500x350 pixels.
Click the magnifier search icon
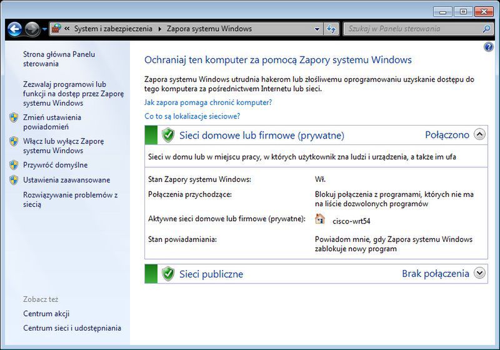coord(486,29)
